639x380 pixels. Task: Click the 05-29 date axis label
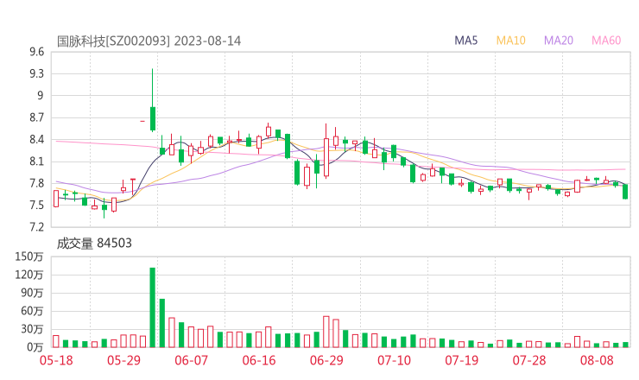123,360
